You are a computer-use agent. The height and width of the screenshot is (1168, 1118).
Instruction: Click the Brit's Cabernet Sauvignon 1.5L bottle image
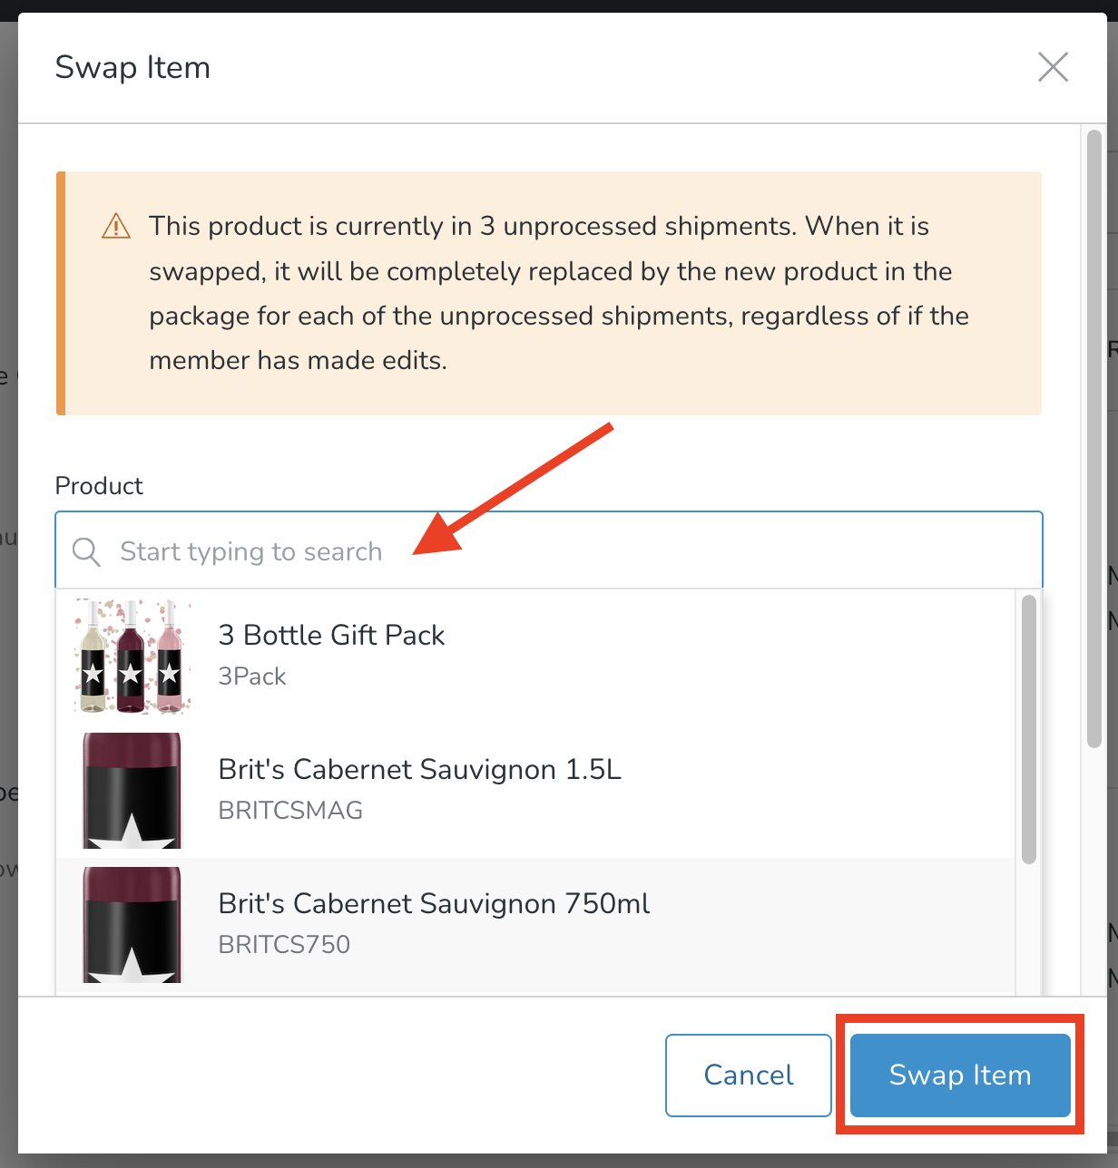tap(131, 791)
